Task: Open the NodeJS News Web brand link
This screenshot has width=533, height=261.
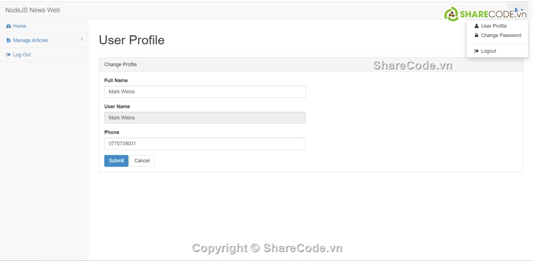Action: click(x=33, y=10)
